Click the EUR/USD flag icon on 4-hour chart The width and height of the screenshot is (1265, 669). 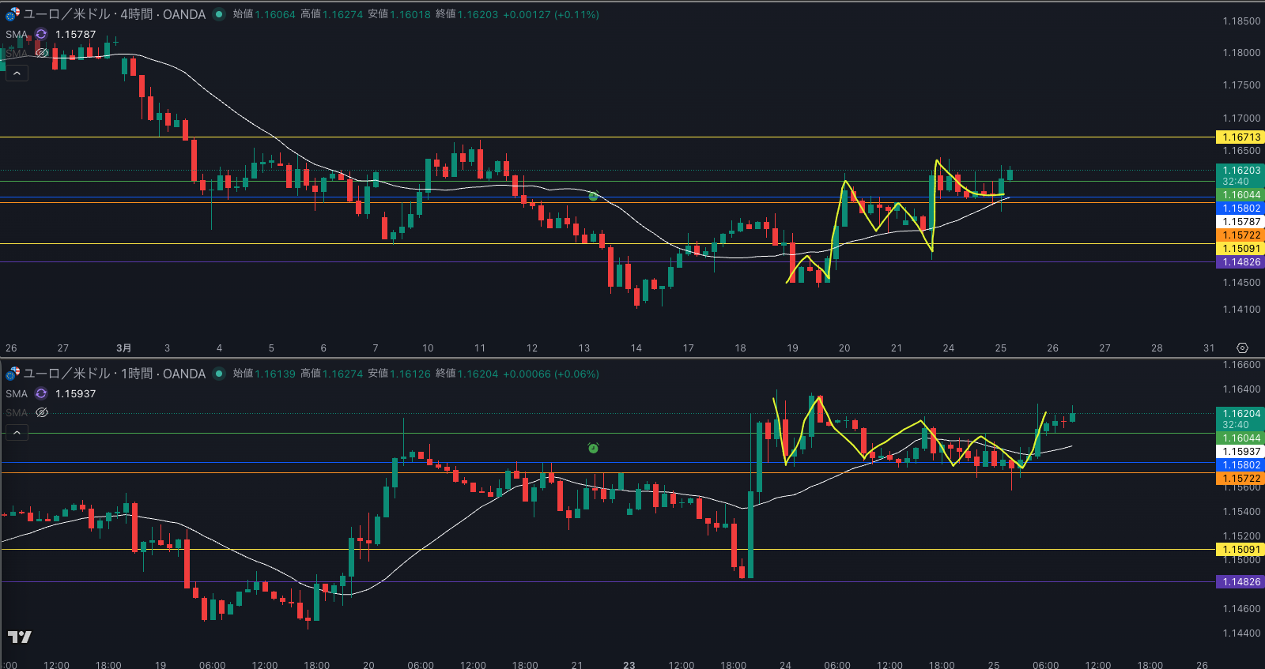[x=13, y=14]
